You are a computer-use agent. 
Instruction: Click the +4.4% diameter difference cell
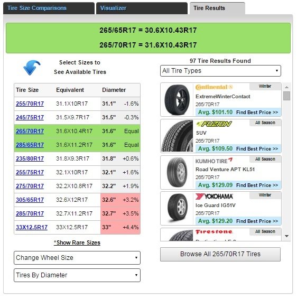(131, 227)
